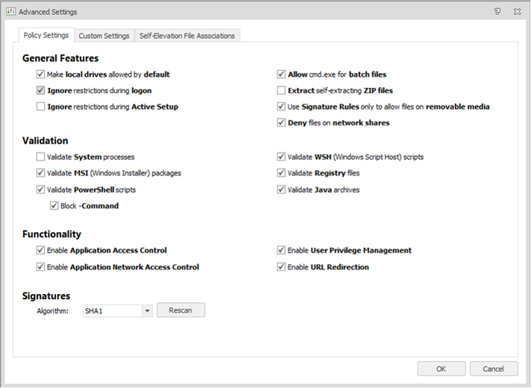
Task: Click the Cancel button
Action: point(493,369)
